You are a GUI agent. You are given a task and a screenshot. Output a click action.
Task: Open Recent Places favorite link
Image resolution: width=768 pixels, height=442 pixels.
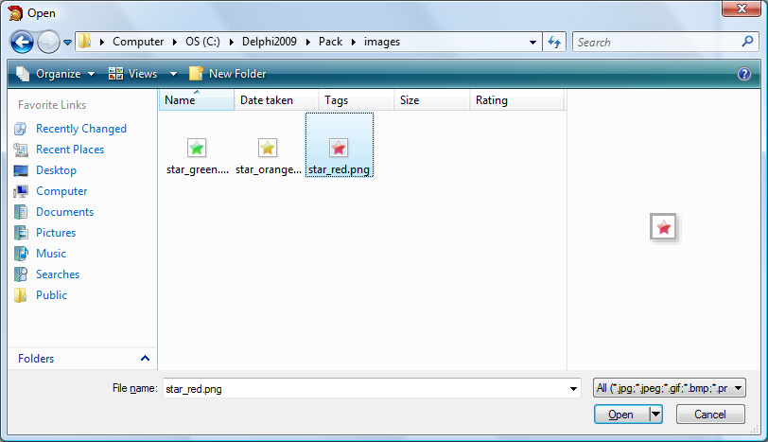[70, 150]
